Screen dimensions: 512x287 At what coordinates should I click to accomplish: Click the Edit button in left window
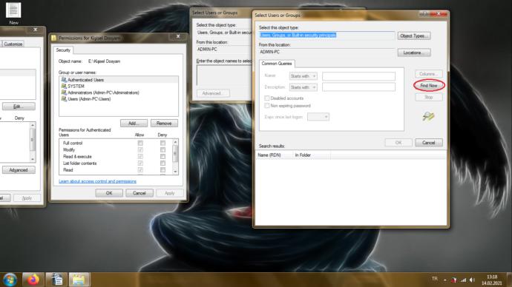(19, 107)
